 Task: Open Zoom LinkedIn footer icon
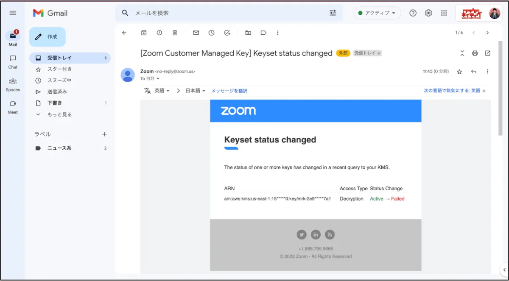(x=316, y=234)
